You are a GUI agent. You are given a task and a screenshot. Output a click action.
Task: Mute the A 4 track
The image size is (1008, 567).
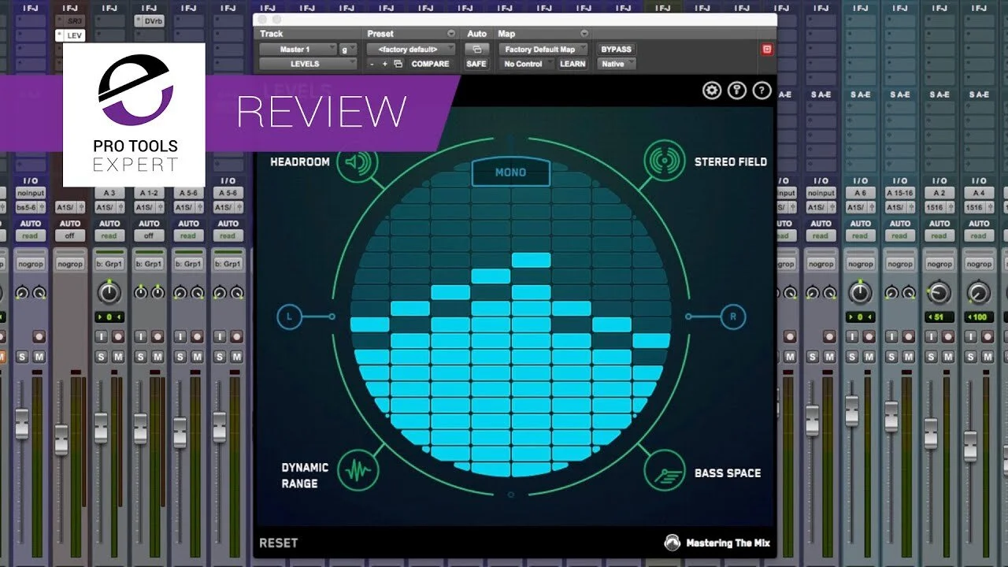987,357
